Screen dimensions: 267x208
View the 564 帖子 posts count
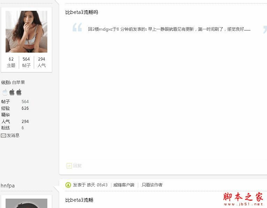(x=26, y=62)
